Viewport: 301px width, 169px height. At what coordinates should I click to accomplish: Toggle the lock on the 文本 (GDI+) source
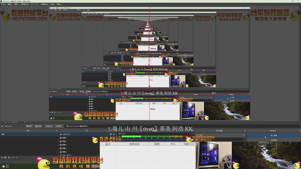coord(114,134)
